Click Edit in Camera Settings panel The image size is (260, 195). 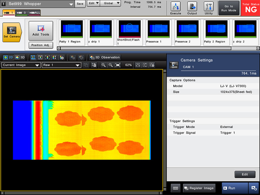click(245, 175)
